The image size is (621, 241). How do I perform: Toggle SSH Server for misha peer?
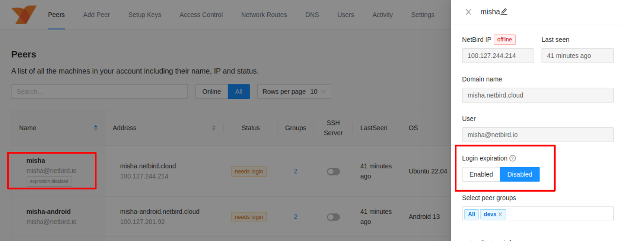(x=333, y=172)
